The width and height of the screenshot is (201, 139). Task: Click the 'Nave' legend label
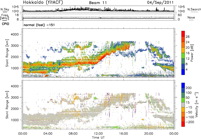point(191,17)
